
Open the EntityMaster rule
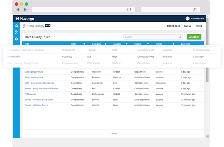[x=30, y=94]
